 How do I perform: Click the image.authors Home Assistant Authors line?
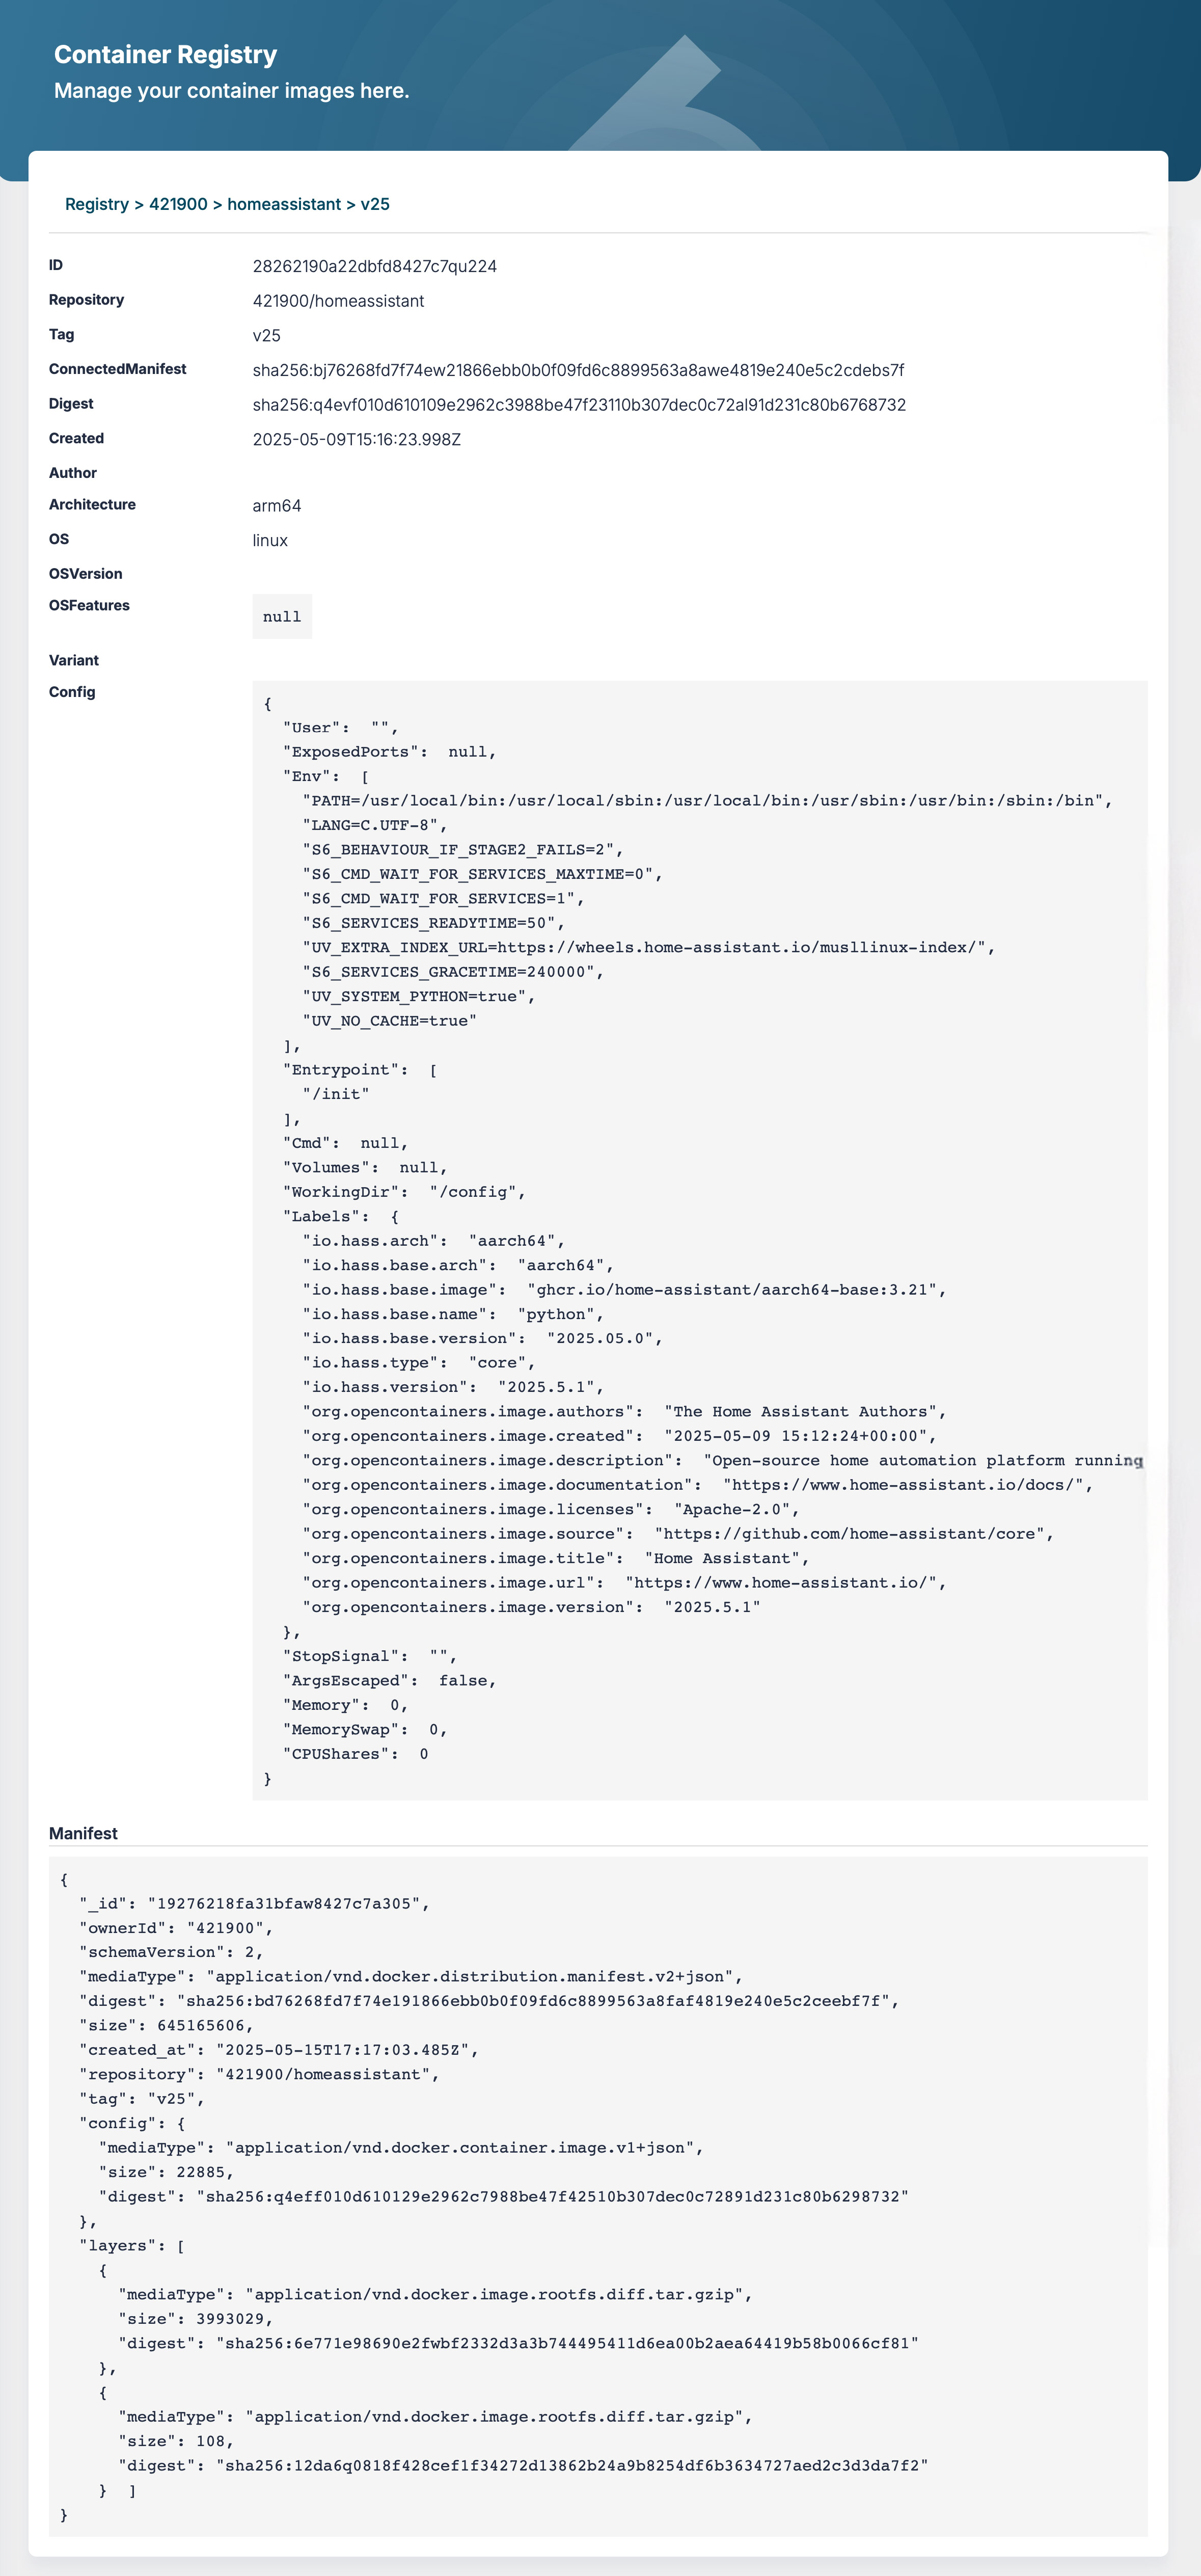coord(625,1412)
